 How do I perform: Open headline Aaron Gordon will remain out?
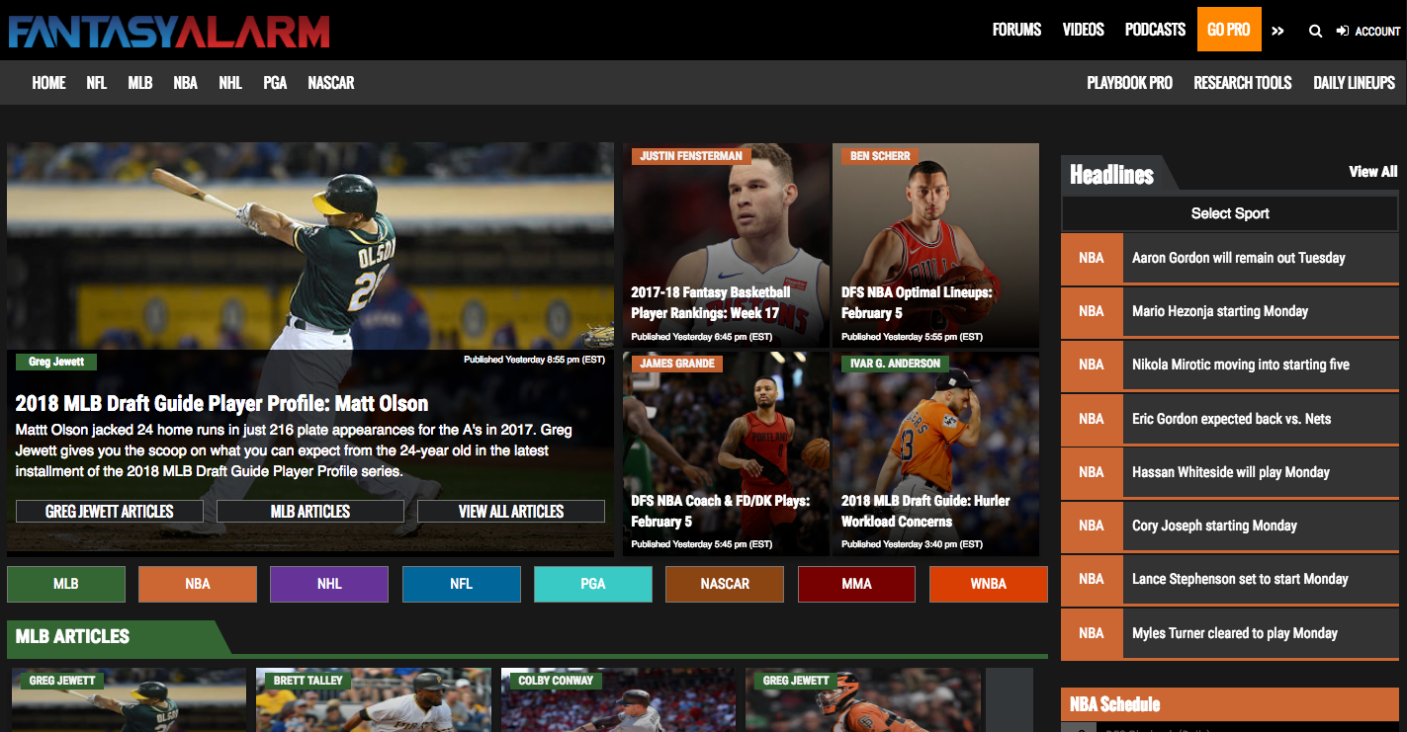click(1238, 258)
